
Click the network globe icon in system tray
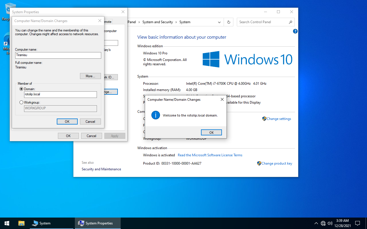pyautogui.click(x=323, y=223)
